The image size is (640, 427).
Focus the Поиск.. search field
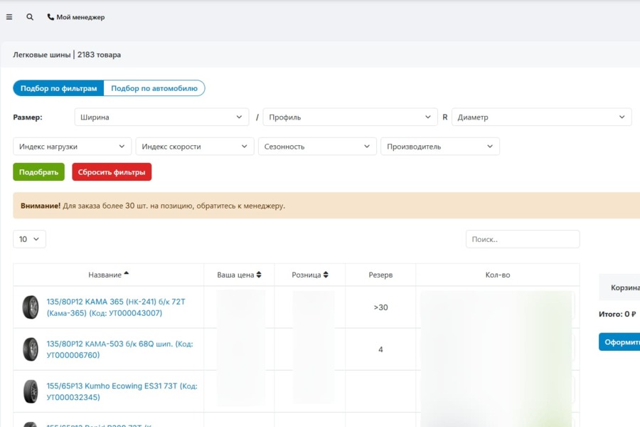523,239
